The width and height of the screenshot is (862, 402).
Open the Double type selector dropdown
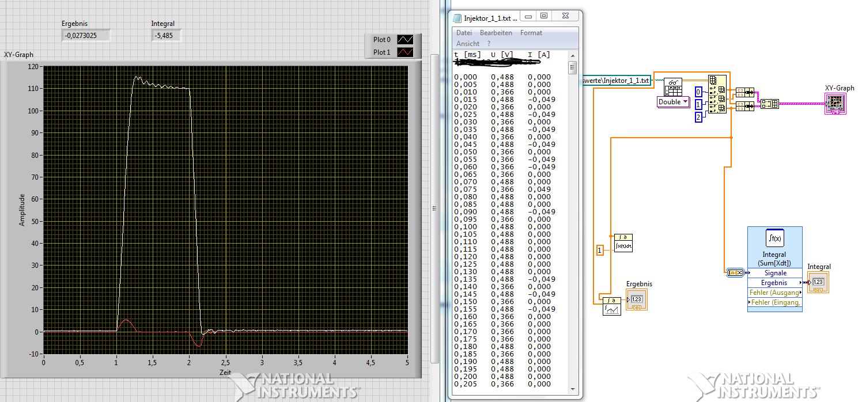[674, 102]
